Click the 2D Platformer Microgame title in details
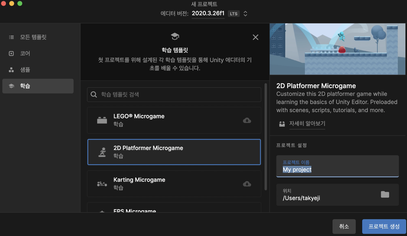Image resolution: width=407 pixels, height=236 pixels. click(316, 86)
